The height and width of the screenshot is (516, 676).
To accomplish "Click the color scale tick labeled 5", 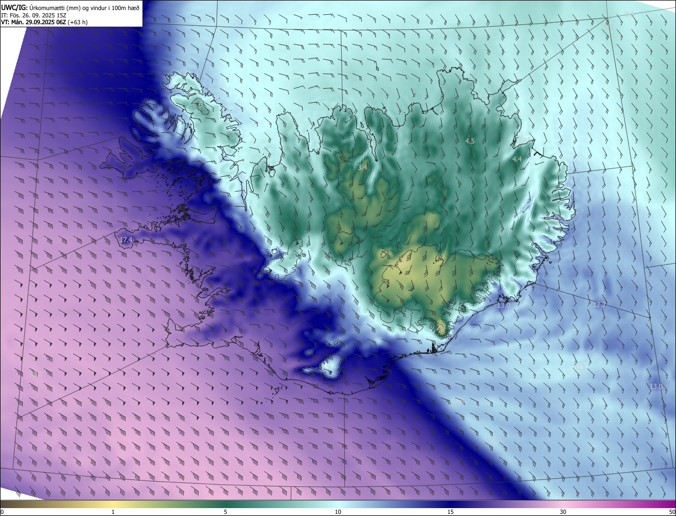I will [x=226, y=512].
